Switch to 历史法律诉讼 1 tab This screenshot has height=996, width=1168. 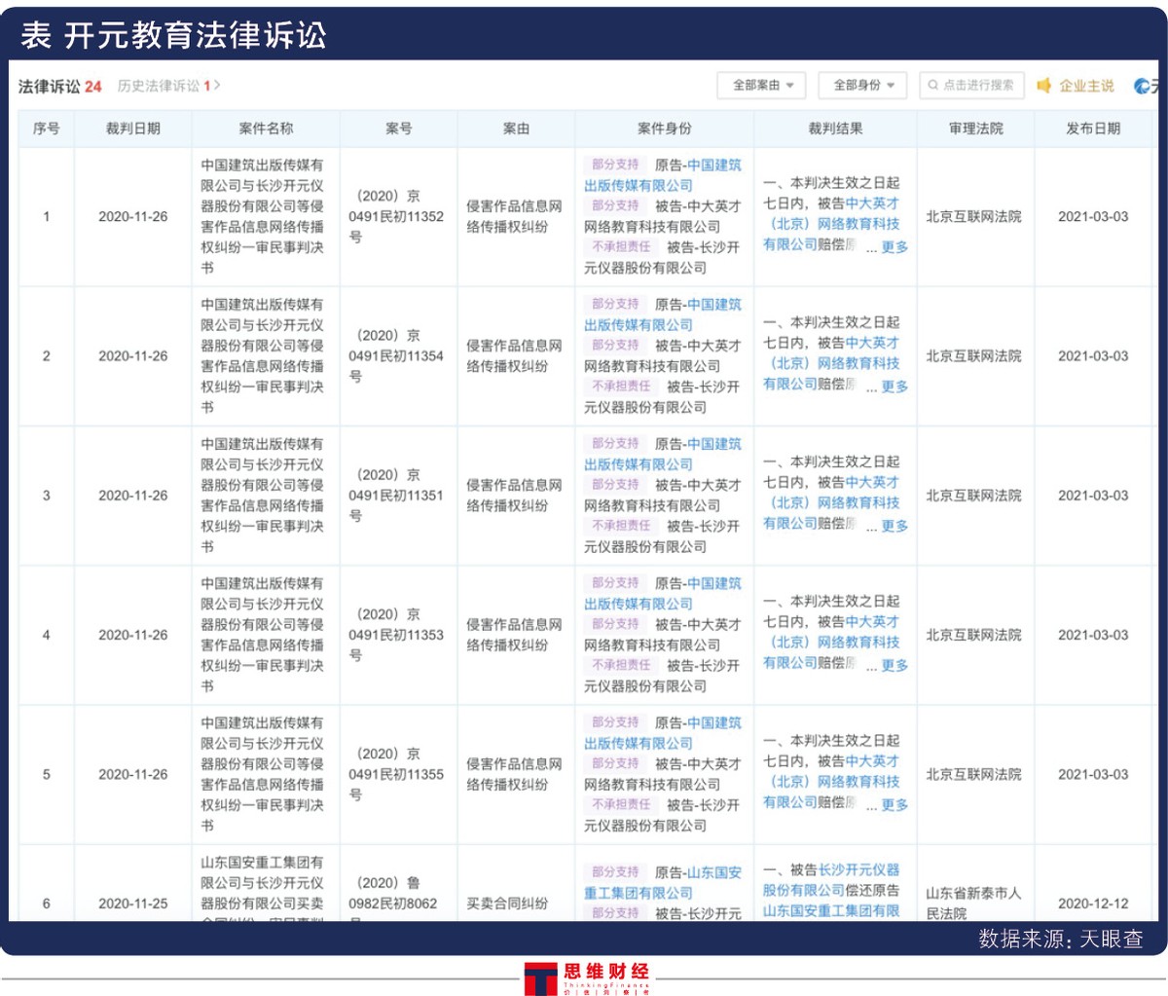[x=168, y=86]
